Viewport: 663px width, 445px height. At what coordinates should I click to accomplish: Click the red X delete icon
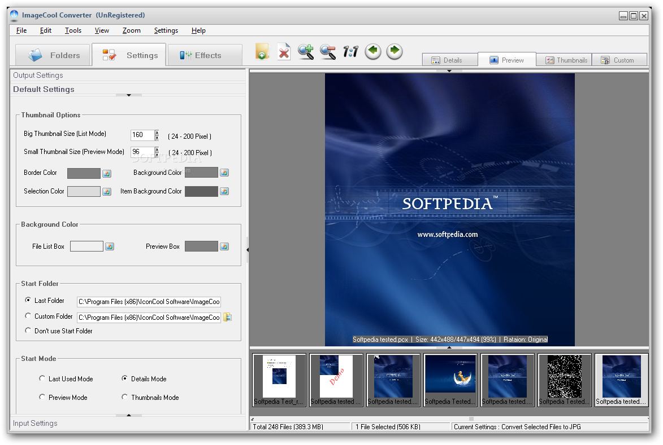[x=284, y=52]
